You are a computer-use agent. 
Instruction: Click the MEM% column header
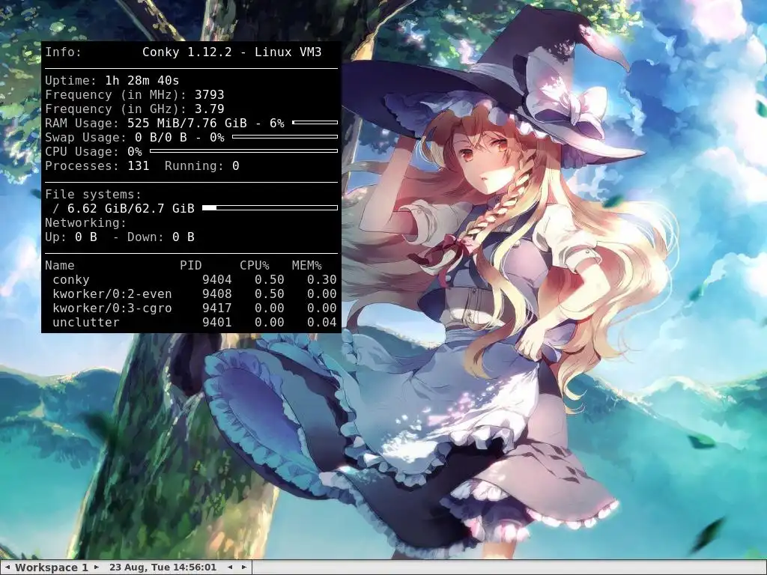[x=306, y=265]
